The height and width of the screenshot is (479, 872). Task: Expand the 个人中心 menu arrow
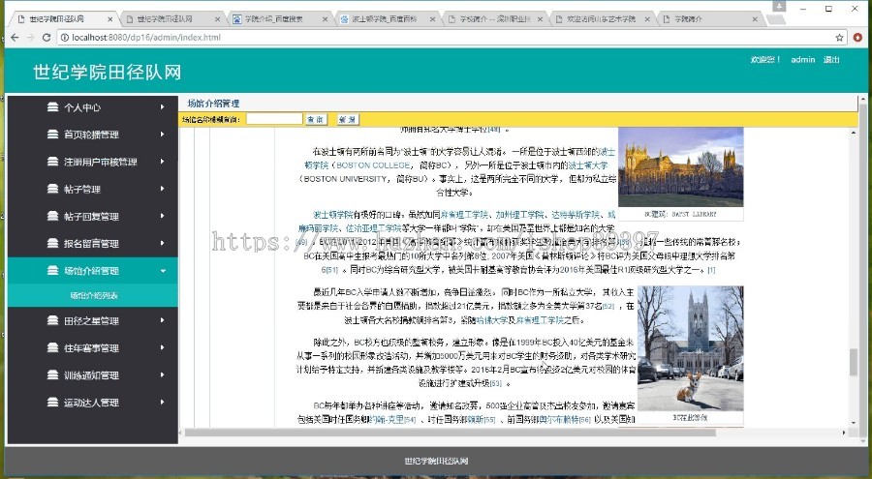coord(163,107)
